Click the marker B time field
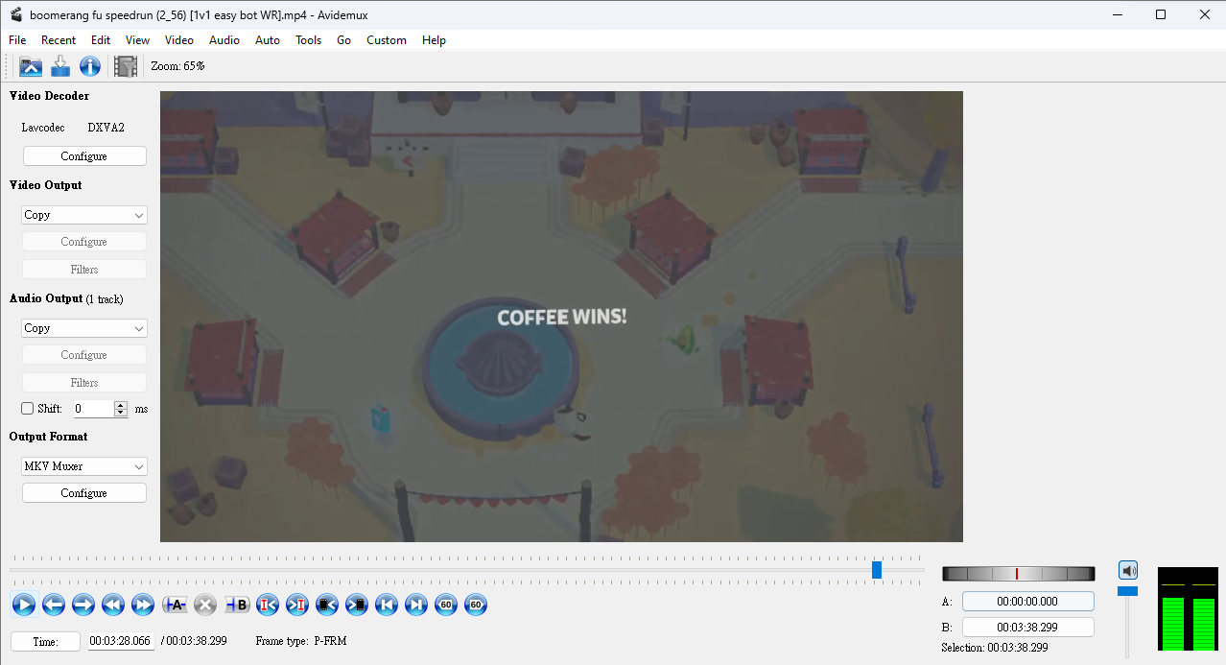The image size is (1226, 665). click(x=1027, y=628)
